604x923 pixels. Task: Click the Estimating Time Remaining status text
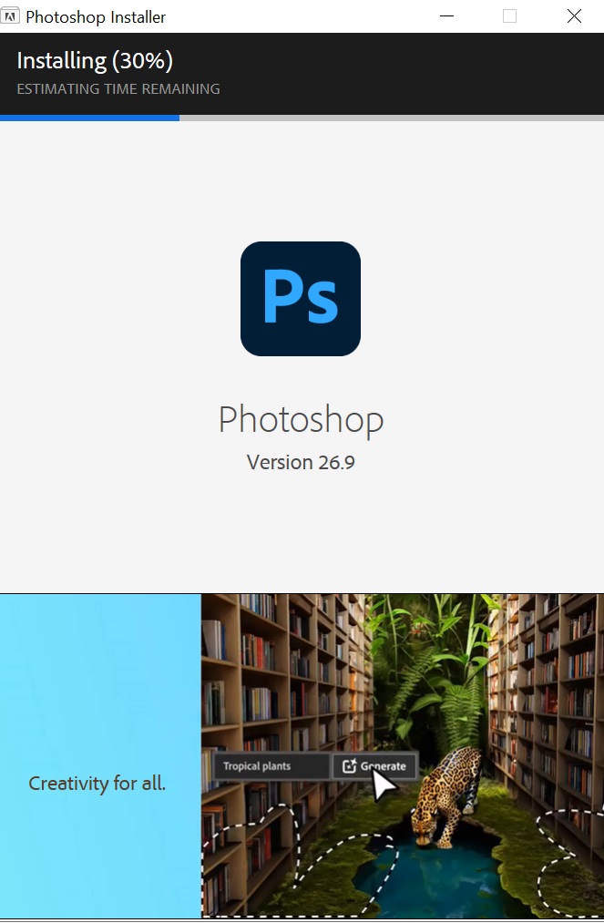pos(118,89)
